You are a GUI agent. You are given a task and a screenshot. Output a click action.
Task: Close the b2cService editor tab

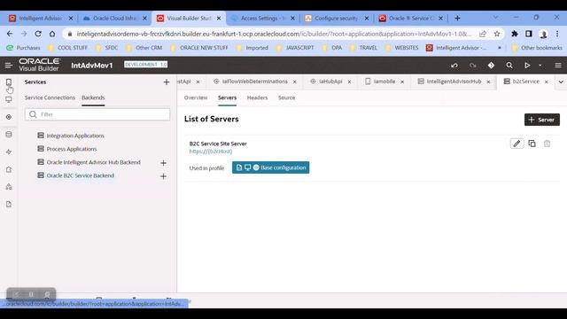coord(547,82)
